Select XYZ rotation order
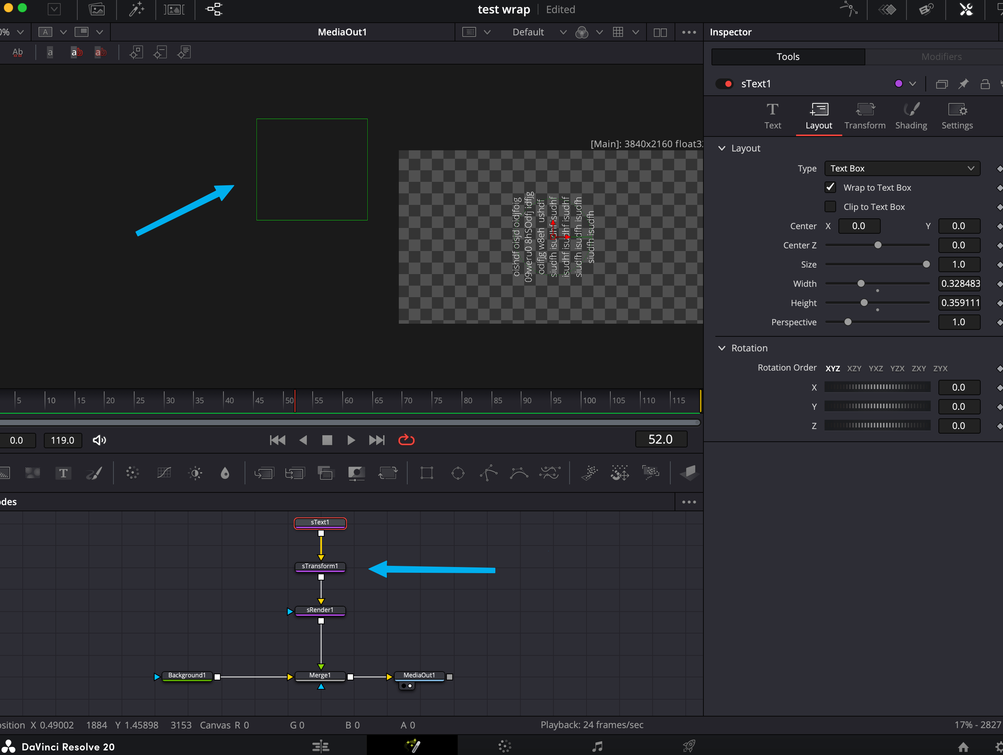1003x755 pixels. [833, 368]
